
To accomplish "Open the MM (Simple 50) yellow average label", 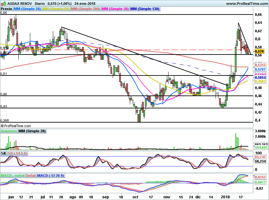I will click(56, 9).
